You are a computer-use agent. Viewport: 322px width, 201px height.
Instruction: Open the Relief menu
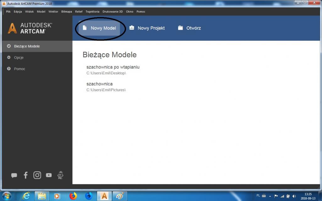pos(79,12)
